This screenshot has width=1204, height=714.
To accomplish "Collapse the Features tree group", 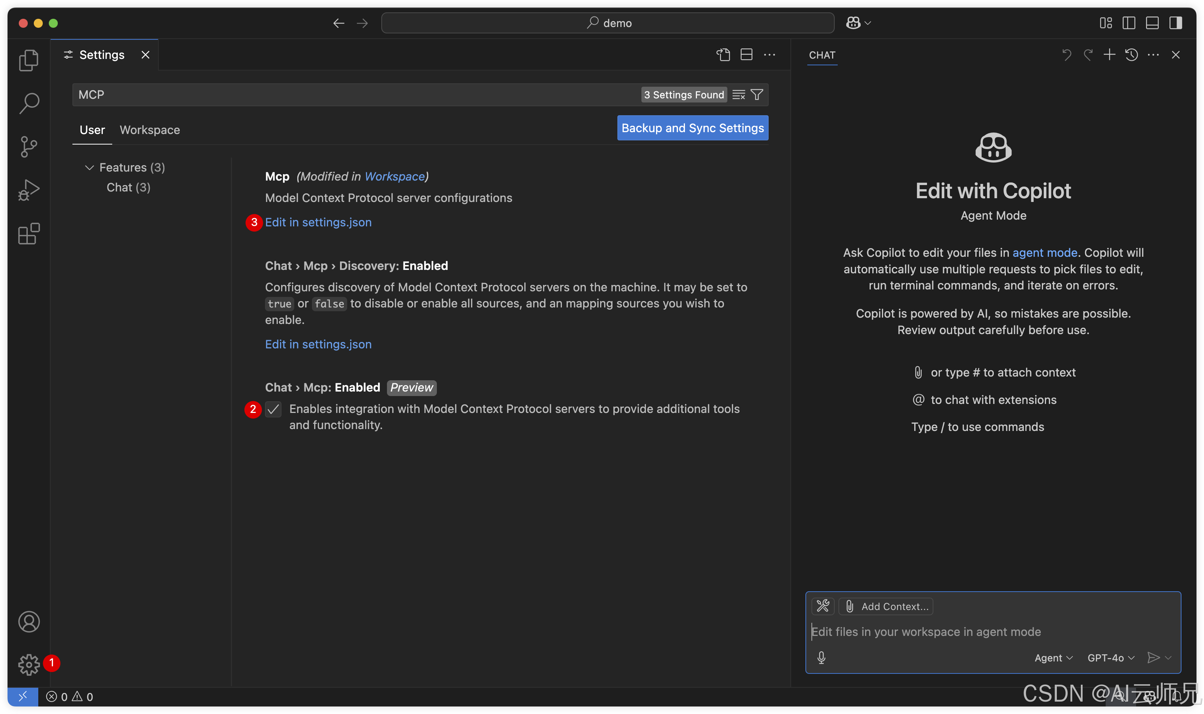I will pos(89,167).
